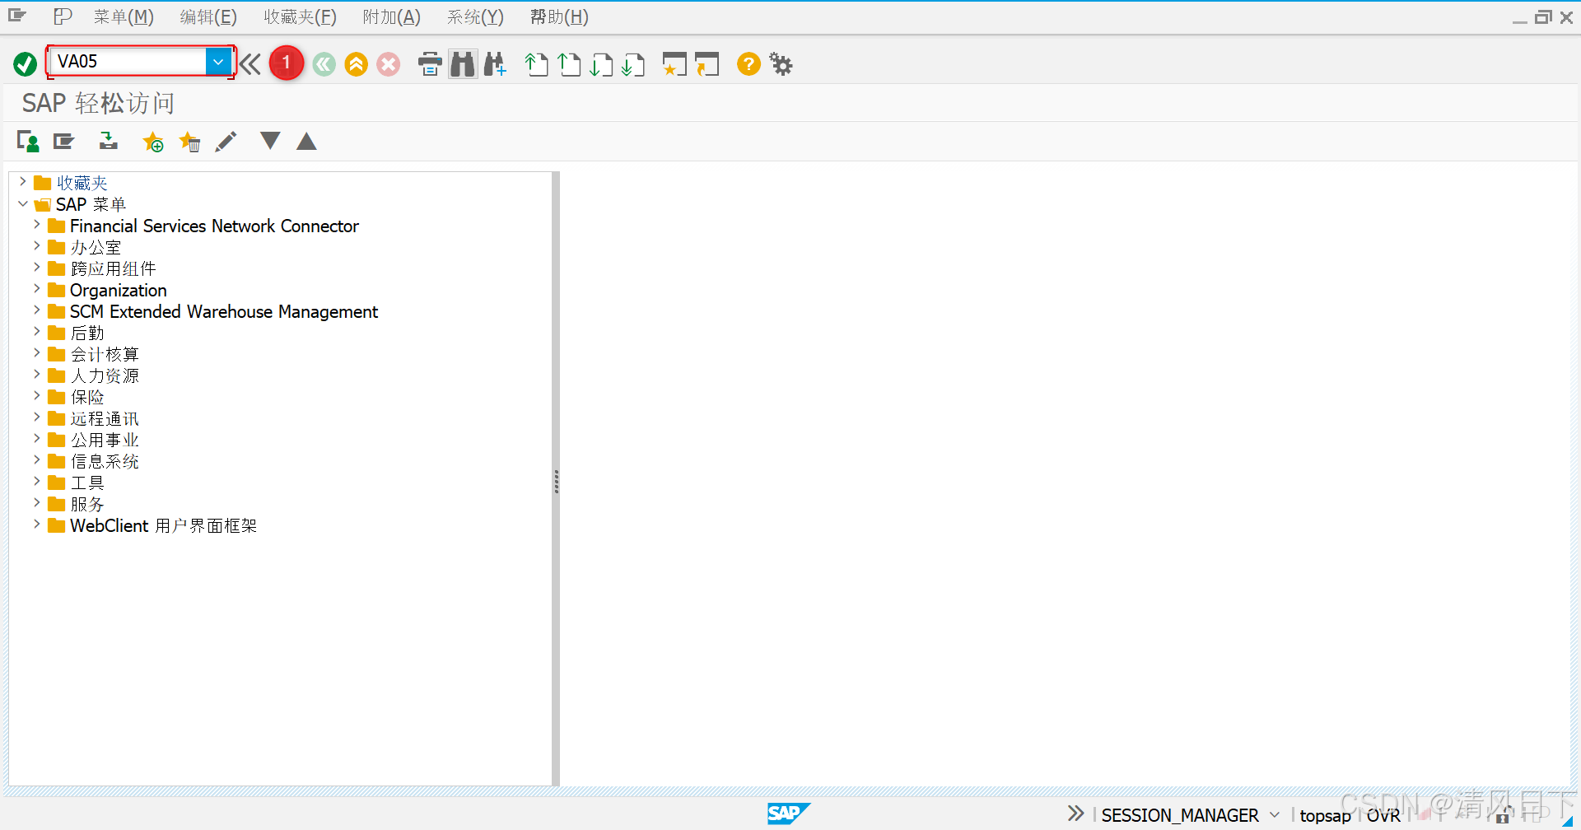The image size is (1581, 830).
Task: Expand the 收藏夹 folder
Action: [x=23, y=181]
